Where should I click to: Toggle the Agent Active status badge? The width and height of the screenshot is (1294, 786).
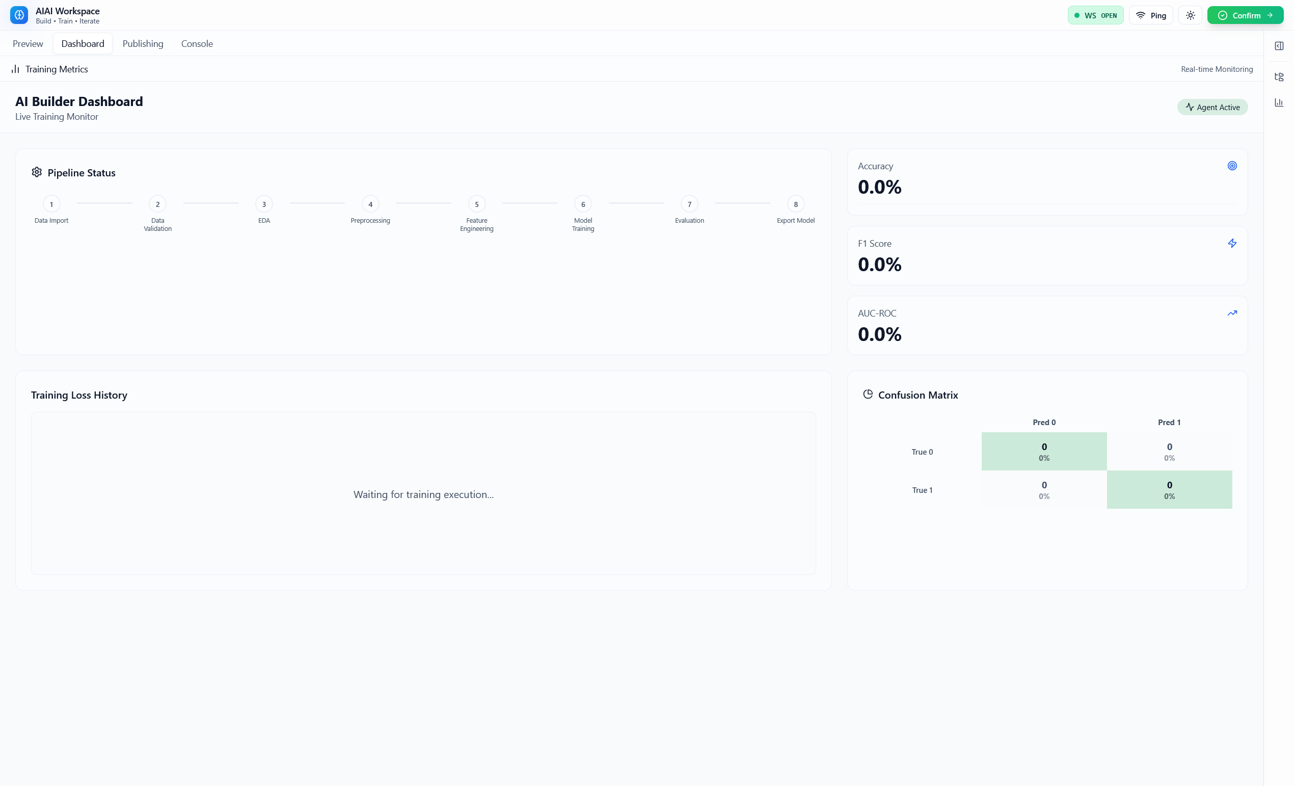(1211, 107)
